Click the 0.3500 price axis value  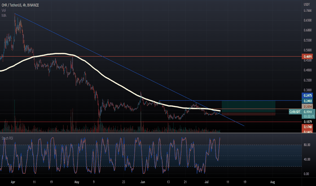(308, 80)
